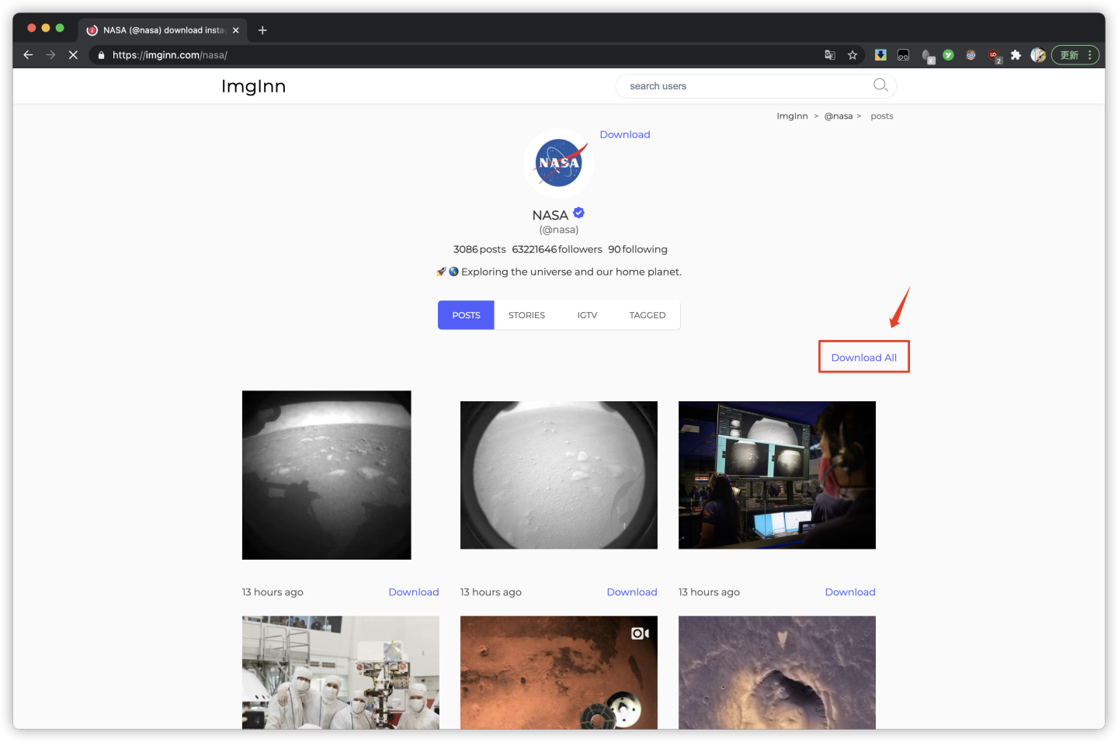Open the ImgInn breadcrumb link
The image size is (1118, 742).
pyautogui.click(x=792, y=116)
